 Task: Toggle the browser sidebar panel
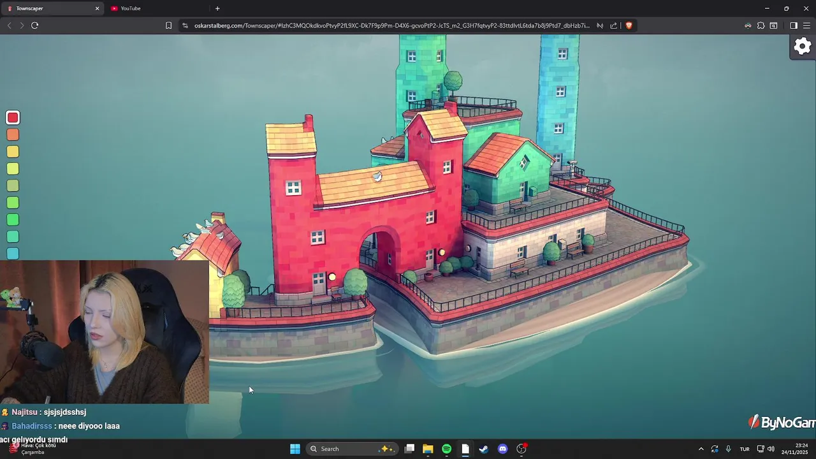794,25
